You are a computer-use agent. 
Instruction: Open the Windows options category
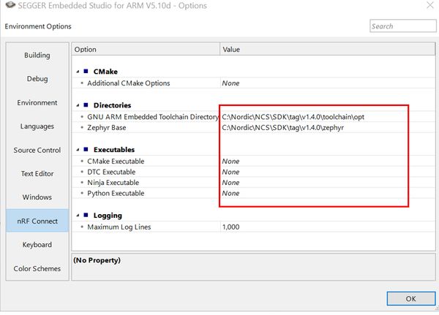click(37, 197)
